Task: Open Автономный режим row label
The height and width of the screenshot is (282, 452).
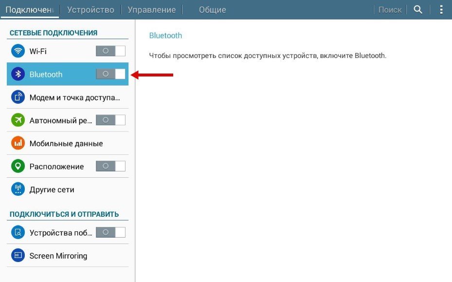Action: click(x=61, y=121)
